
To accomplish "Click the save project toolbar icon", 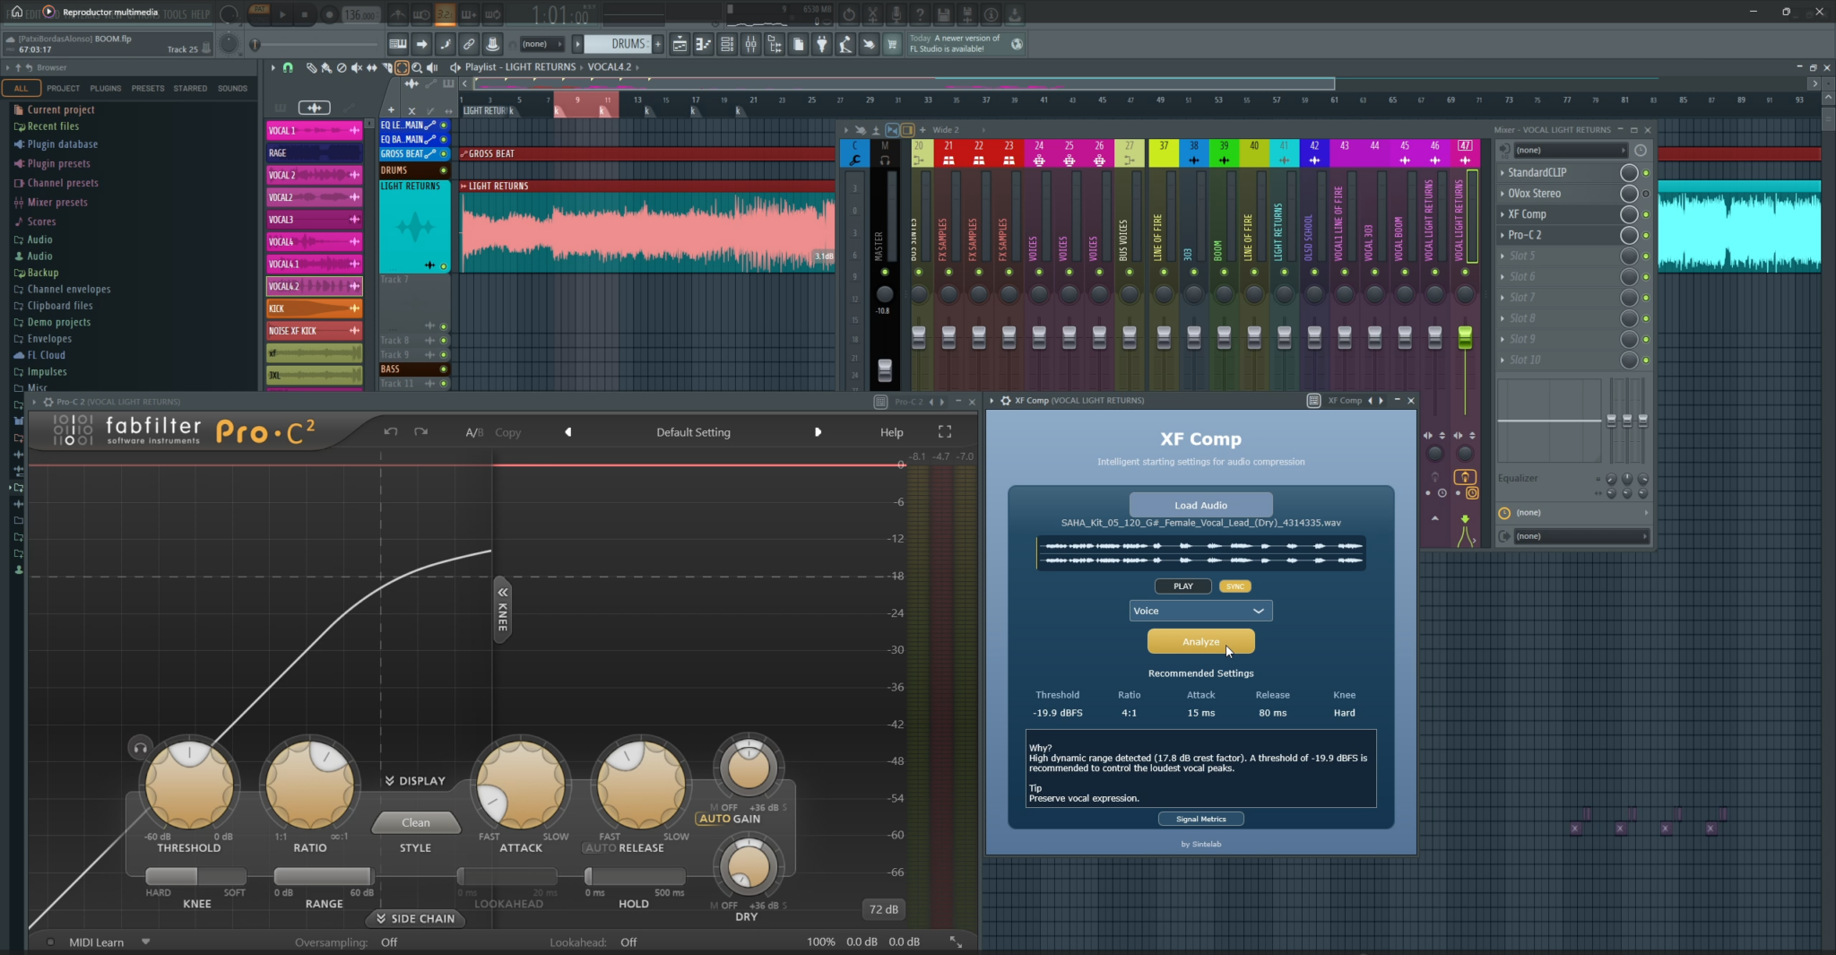I will point(943,14).
